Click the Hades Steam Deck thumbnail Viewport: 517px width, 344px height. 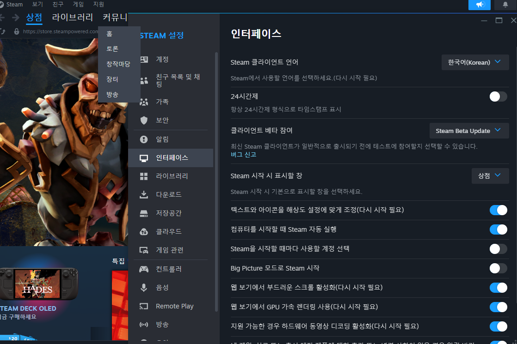point(38,284)
